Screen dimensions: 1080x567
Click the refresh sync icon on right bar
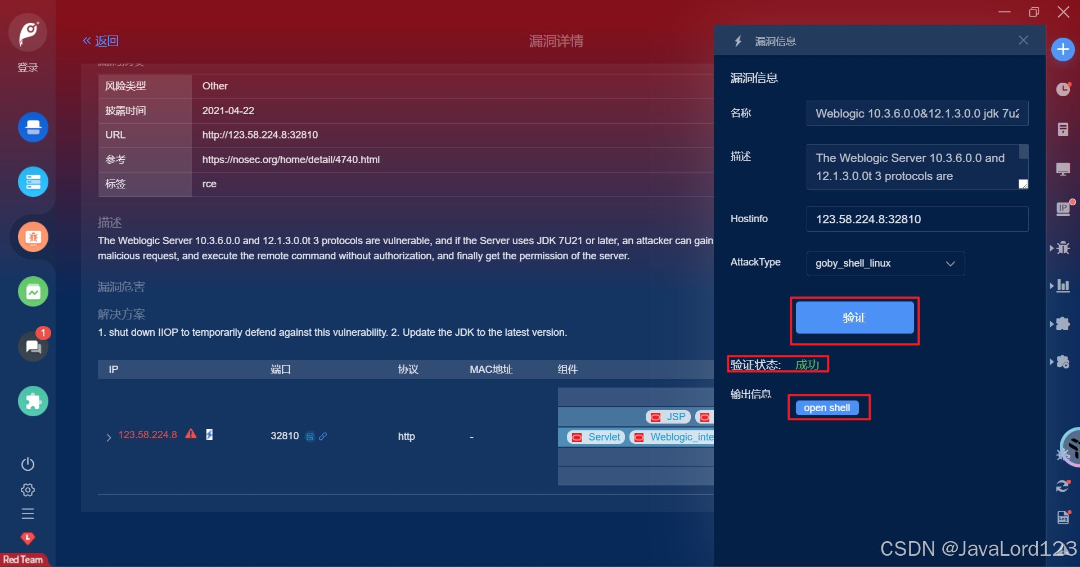1063,486
